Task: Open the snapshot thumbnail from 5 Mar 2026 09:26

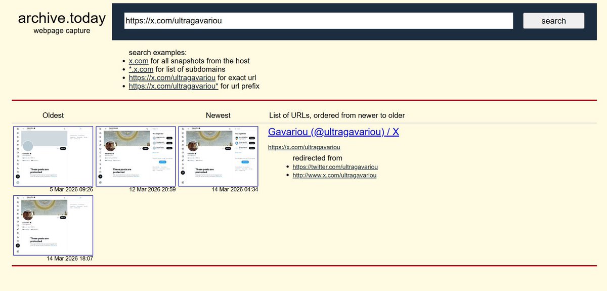Action: tap(53, 156)
